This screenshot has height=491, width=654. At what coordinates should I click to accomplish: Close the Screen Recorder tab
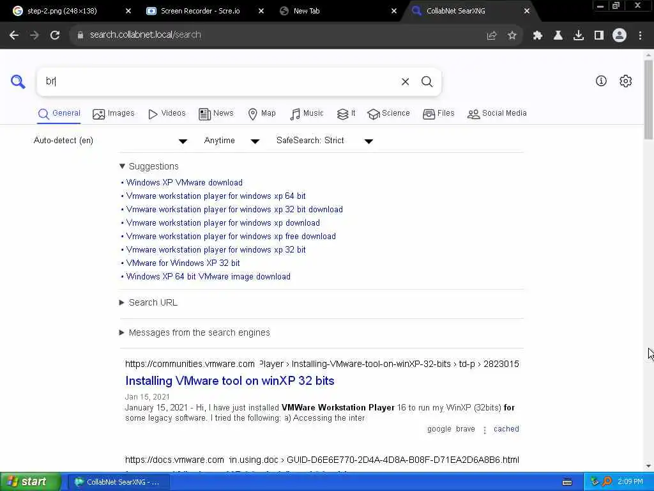(261, 11)
